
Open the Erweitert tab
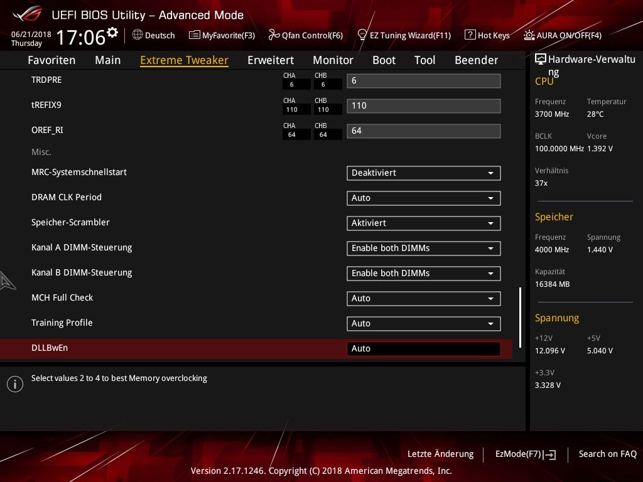click(271, 60)
